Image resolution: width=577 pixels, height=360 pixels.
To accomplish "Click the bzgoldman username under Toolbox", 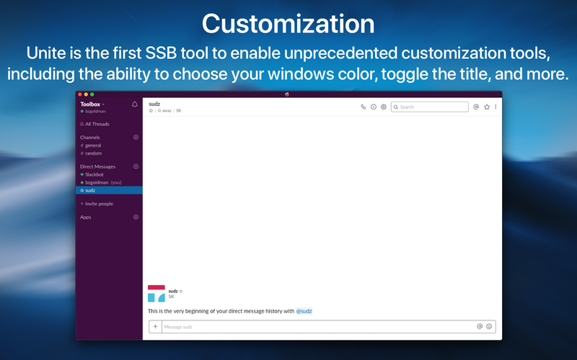I will [x=95, y=112].
